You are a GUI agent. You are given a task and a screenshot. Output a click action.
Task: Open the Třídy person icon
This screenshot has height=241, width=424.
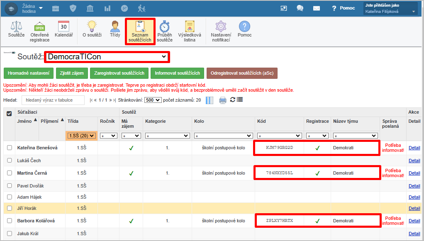[x=115, y=29]
